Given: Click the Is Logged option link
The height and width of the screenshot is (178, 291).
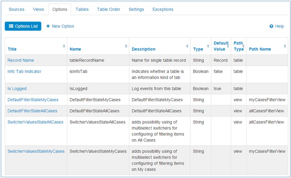Looking at the screenshot, I should (17, 89).
